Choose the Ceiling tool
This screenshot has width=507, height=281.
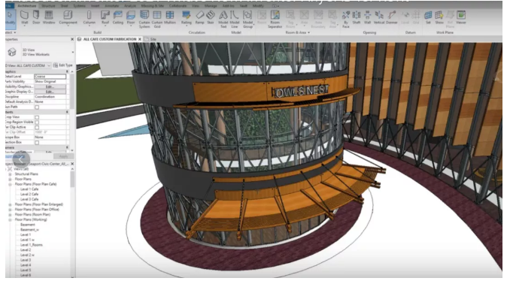pyautogui.click(x=117, y=18)
